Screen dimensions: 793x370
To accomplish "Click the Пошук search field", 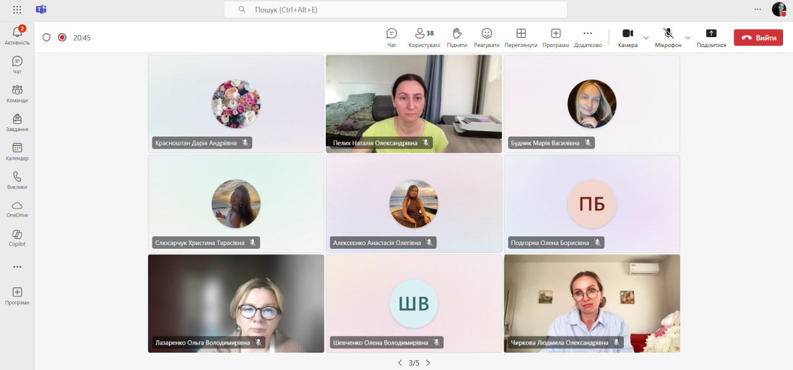I will [396, 10].
